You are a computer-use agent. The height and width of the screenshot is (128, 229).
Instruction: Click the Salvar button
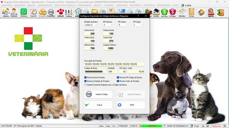[x=98, y=105]
